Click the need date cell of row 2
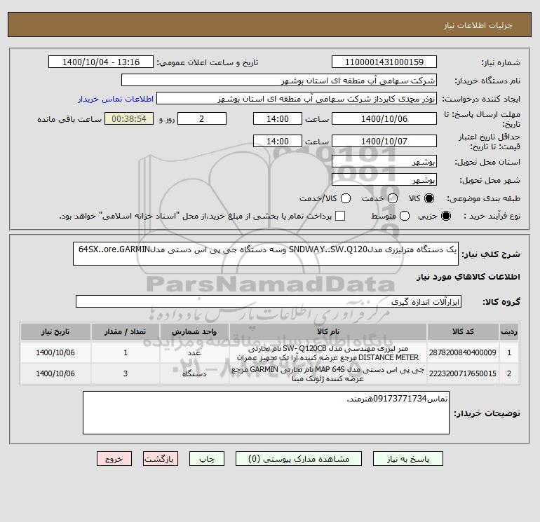The height and width of the screenshot is (522, 540). (x=55, y=373)
